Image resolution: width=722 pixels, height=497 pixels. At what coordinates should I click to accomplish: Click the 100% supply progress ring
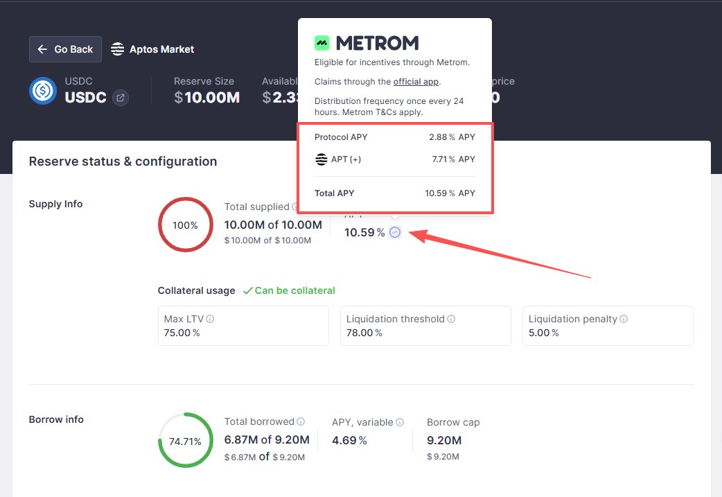(185, 225)
